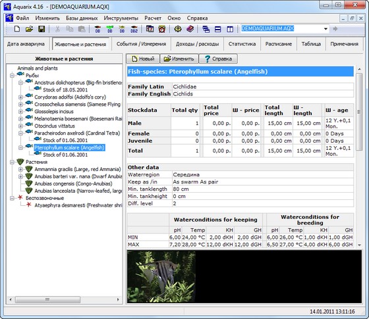The image size is (369, 319).
Task: Open the calculator toolbar icon
Action: [150, 29]
